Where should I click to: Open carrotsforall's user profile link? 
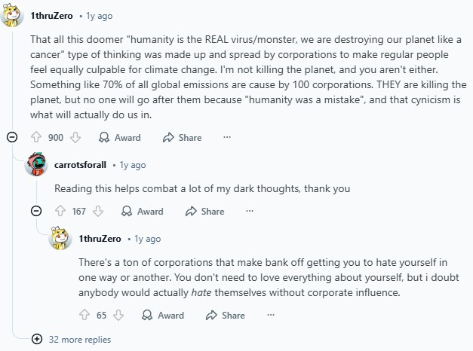(81, 165)
